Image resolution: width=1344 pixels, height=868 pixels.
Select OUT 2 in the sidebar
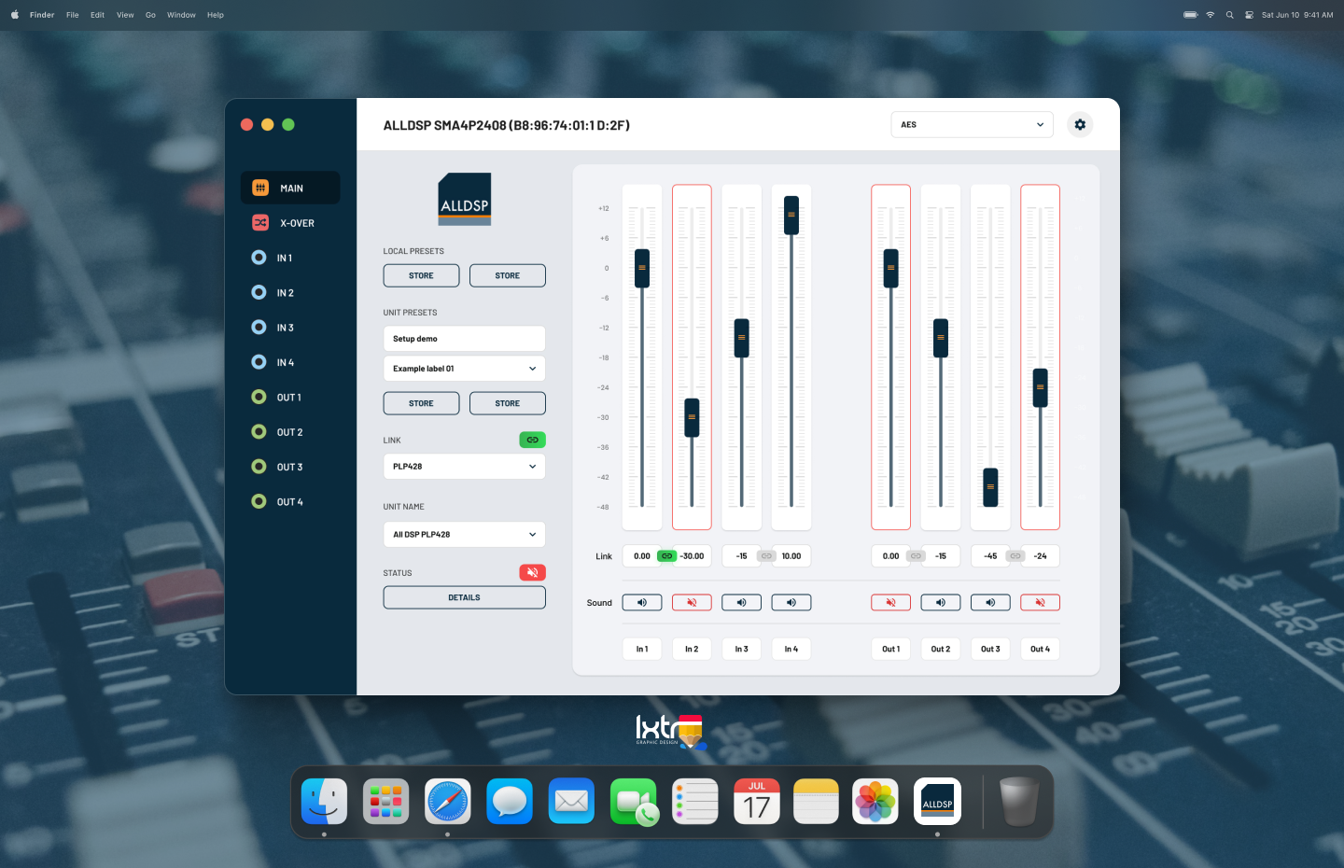289,432
